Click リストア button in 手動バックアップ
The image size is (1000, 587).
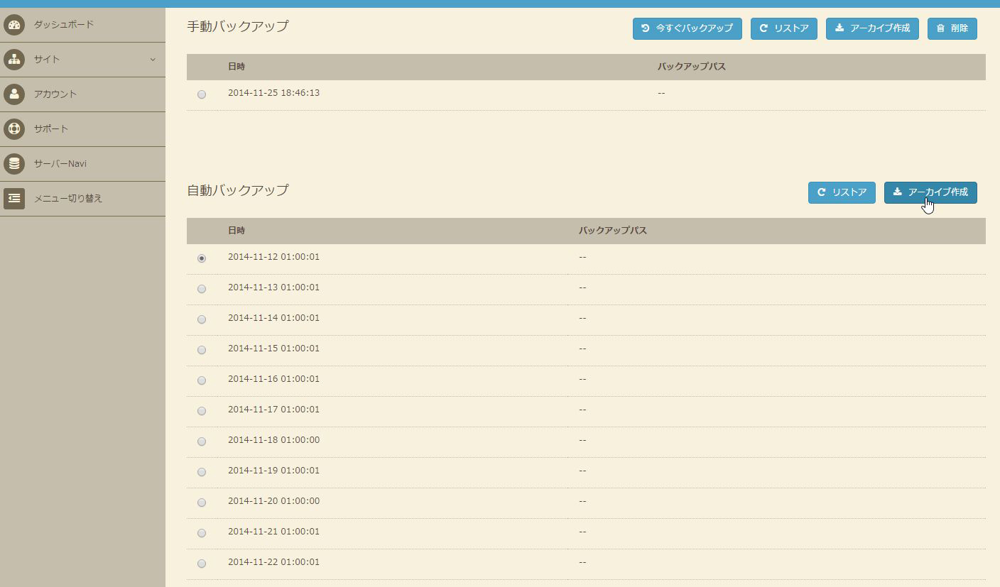click(784, 28)
